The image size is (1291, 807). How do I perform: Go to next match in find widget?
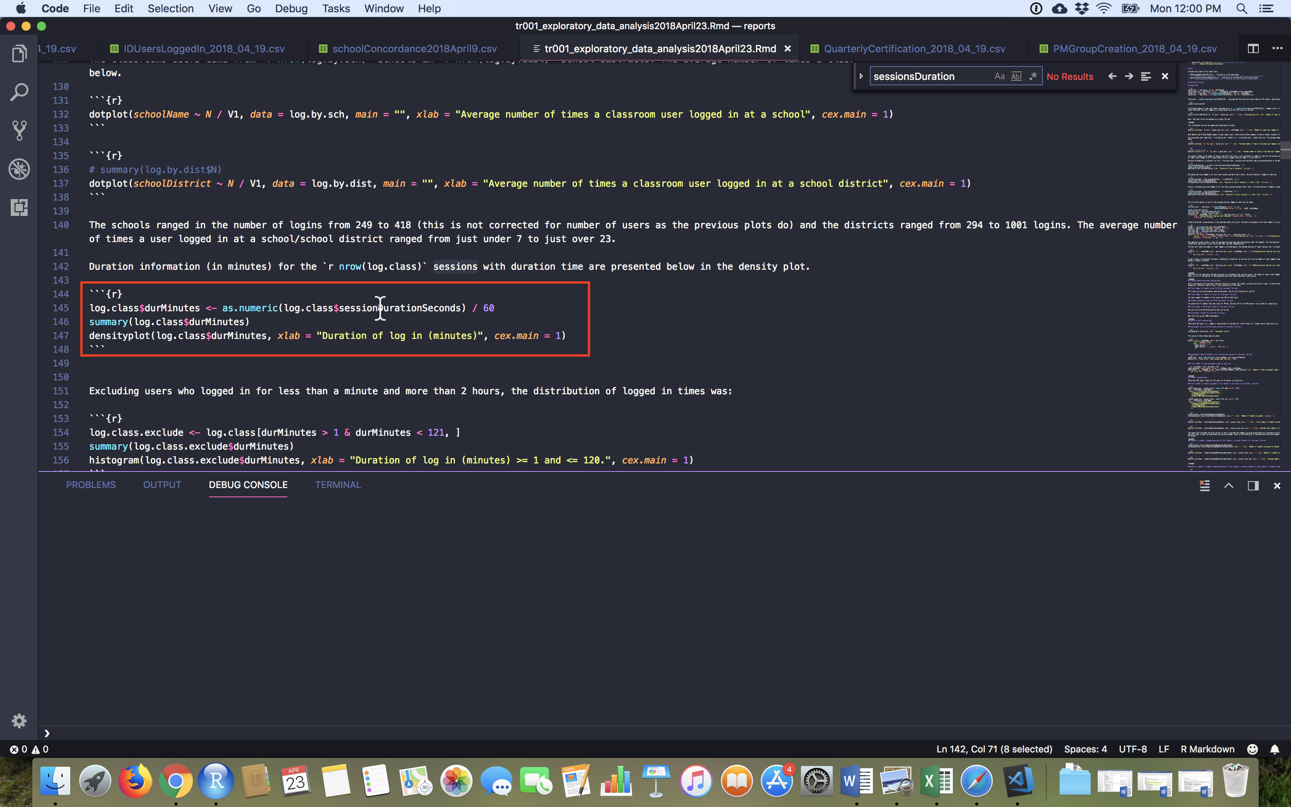pos(1129,76)
